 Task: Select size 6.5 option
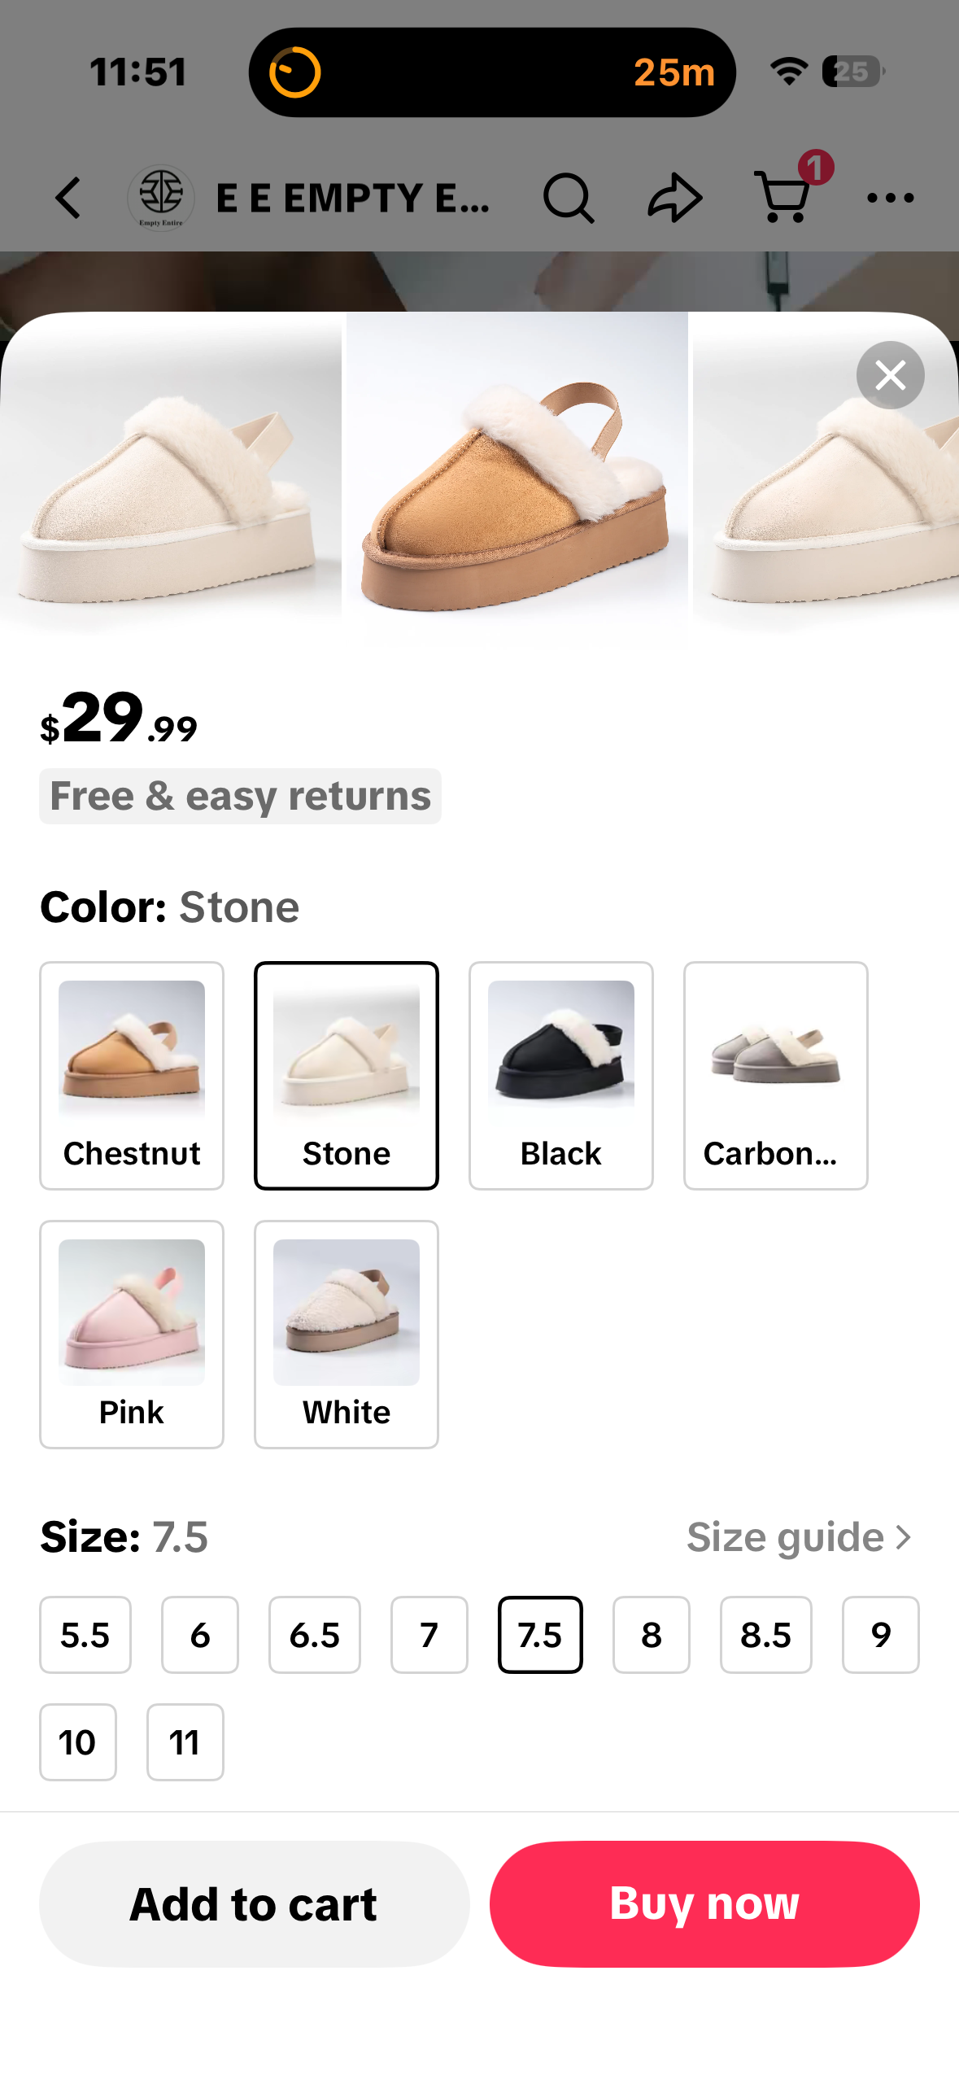point(314,1634)
